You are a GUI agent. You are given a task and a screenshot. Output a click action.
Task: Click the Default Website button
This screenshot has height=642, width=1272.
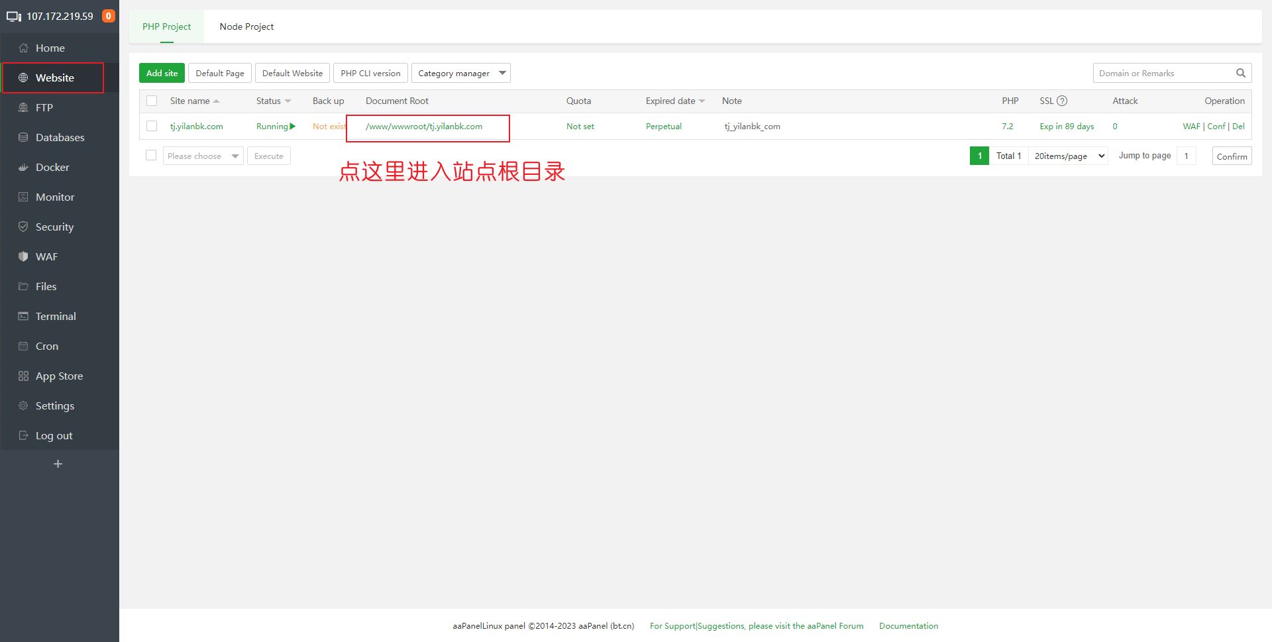[x=292, y=73]
